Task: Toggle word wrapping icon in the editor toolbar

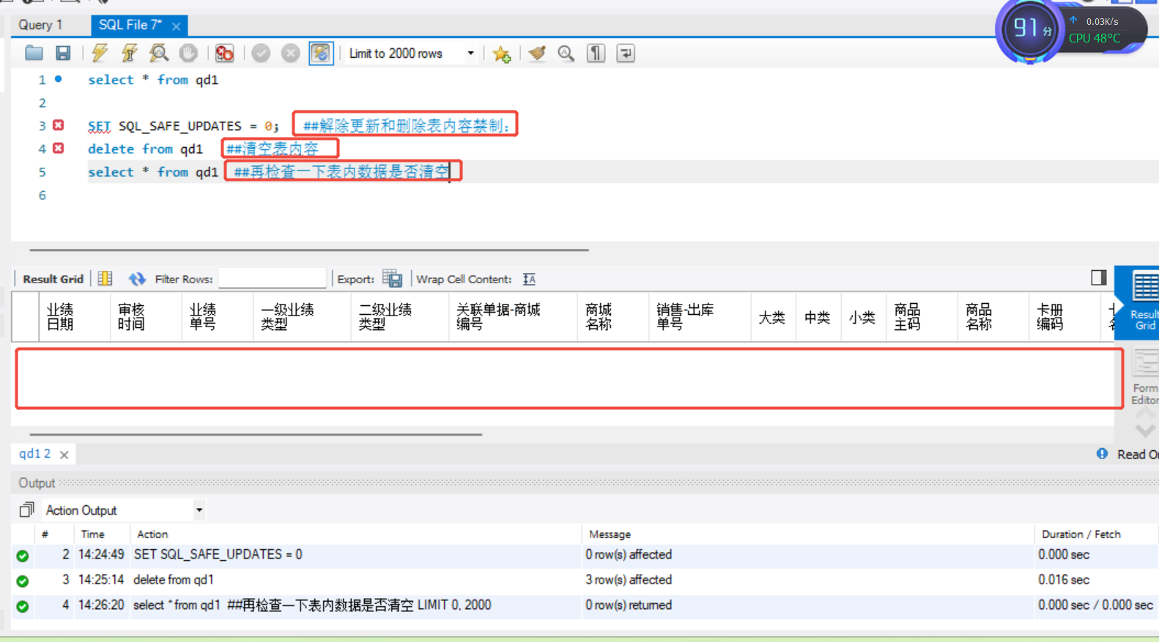Action: coord(626,53)
